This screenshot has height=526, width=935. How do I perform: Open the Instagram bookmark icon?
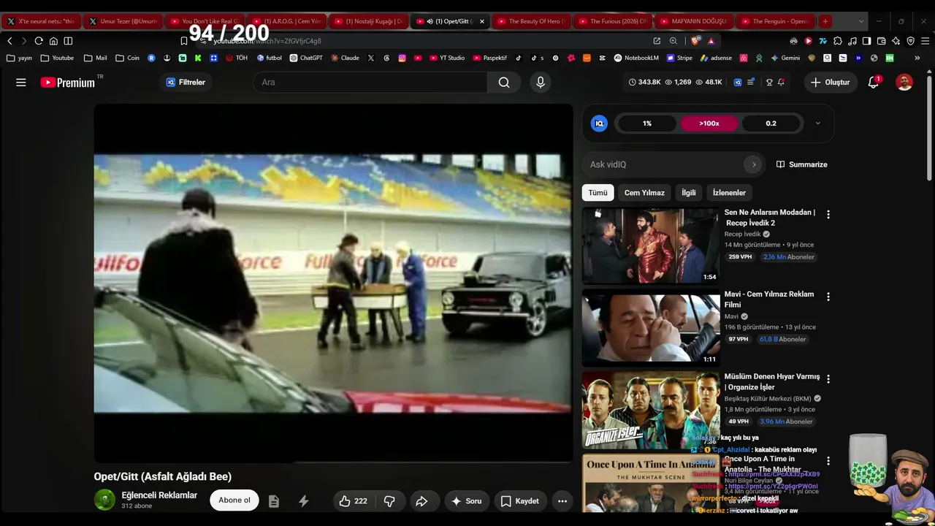[402, 58]
